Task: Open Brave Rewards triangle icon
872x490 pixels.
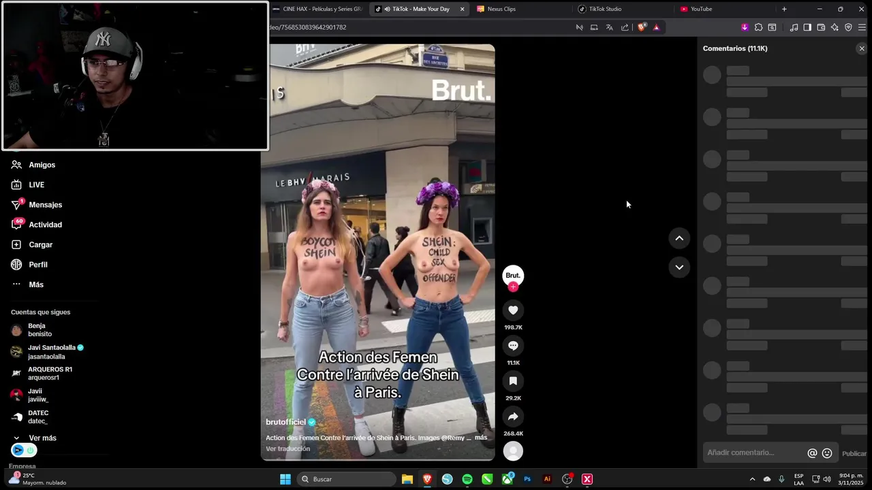Action: 656,27
